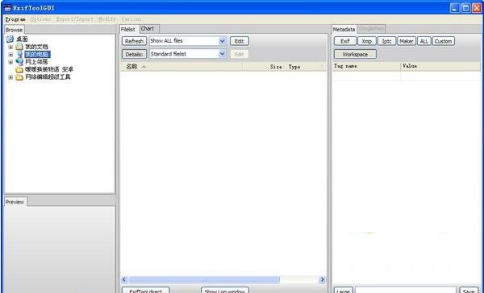The width and height of the screenshot is (484, 293).
Task: Click the Workspace button
Action: click(x=355, y=54)
